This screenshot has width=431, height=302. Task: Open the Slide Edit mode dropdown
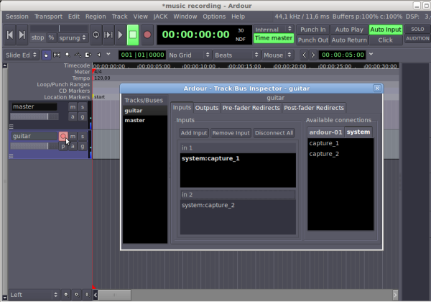[x=22, y=55]
